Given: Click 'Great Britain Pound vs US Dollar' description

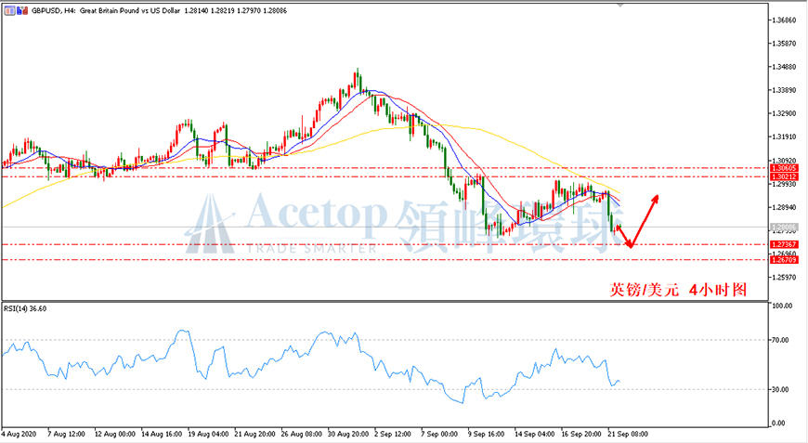Looking at the screenshot, I should (x=130, y=10).
